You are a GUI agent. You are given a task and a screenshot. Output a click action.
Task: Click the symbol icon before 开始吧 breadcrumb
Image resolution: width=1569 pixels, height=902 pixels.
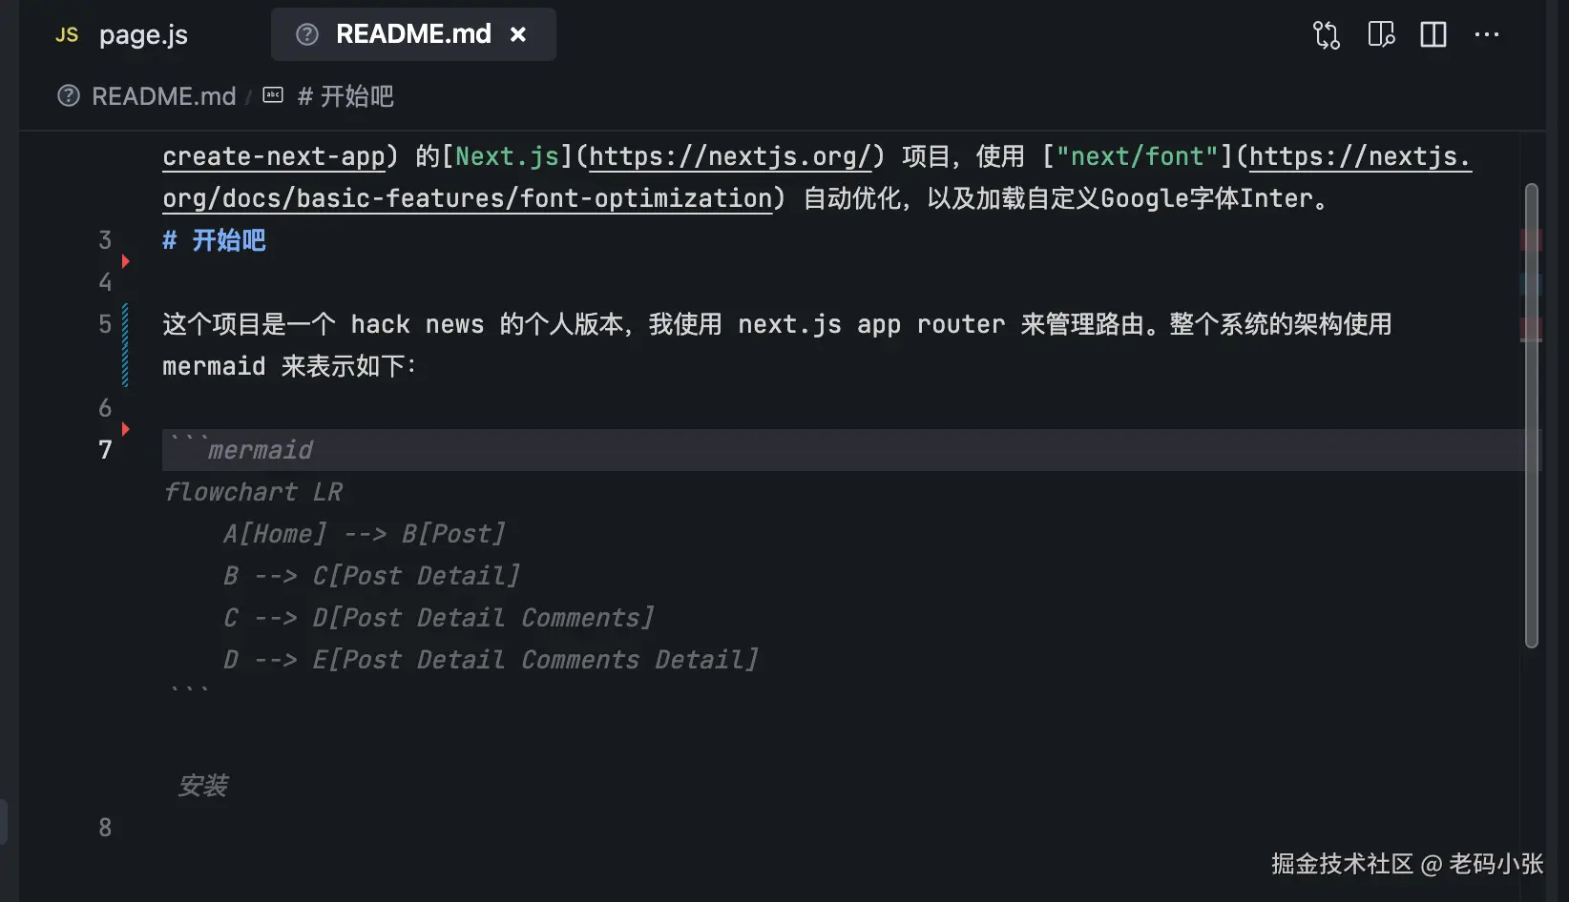point(273,95)
